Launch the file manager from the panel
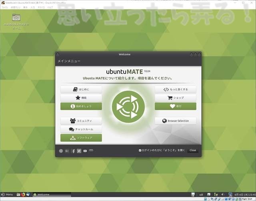The height and width of the screenshot is (201, 256). pyautogui.click(x=18, y=195)
